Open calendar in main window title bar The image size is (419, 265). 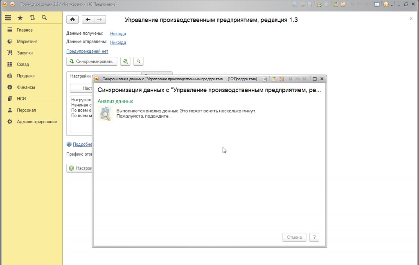tap(343, 4)
